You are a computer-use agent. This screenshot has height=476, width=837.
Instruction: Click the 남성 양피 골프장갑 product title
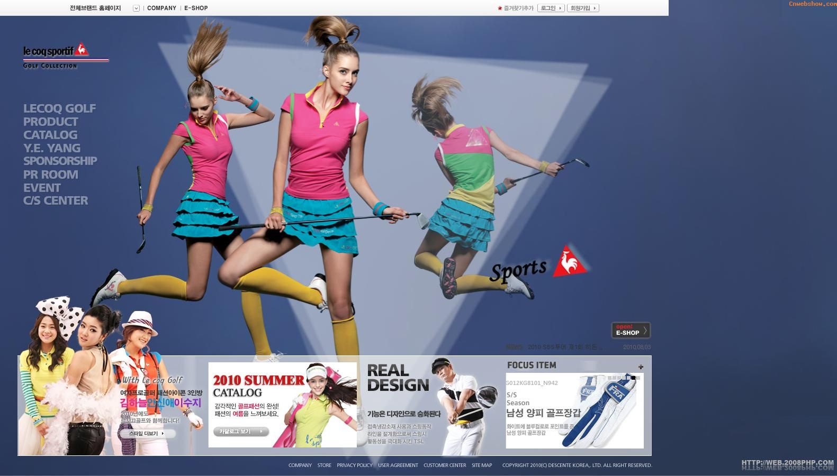click(544, 413)
